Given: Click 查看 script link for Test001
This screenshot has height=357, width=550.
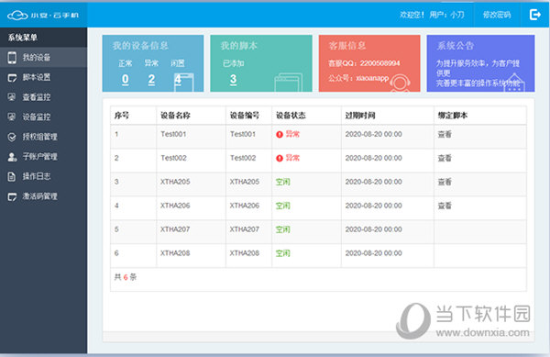Looking at the screenshot, I should coord(445,134).
